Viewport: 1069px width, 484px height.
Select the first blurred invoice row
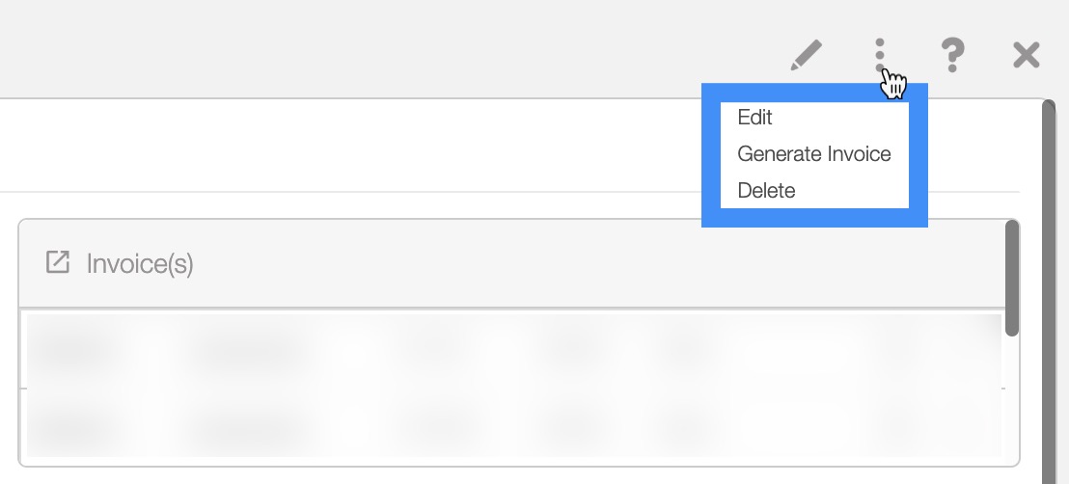tap(511, 351)
